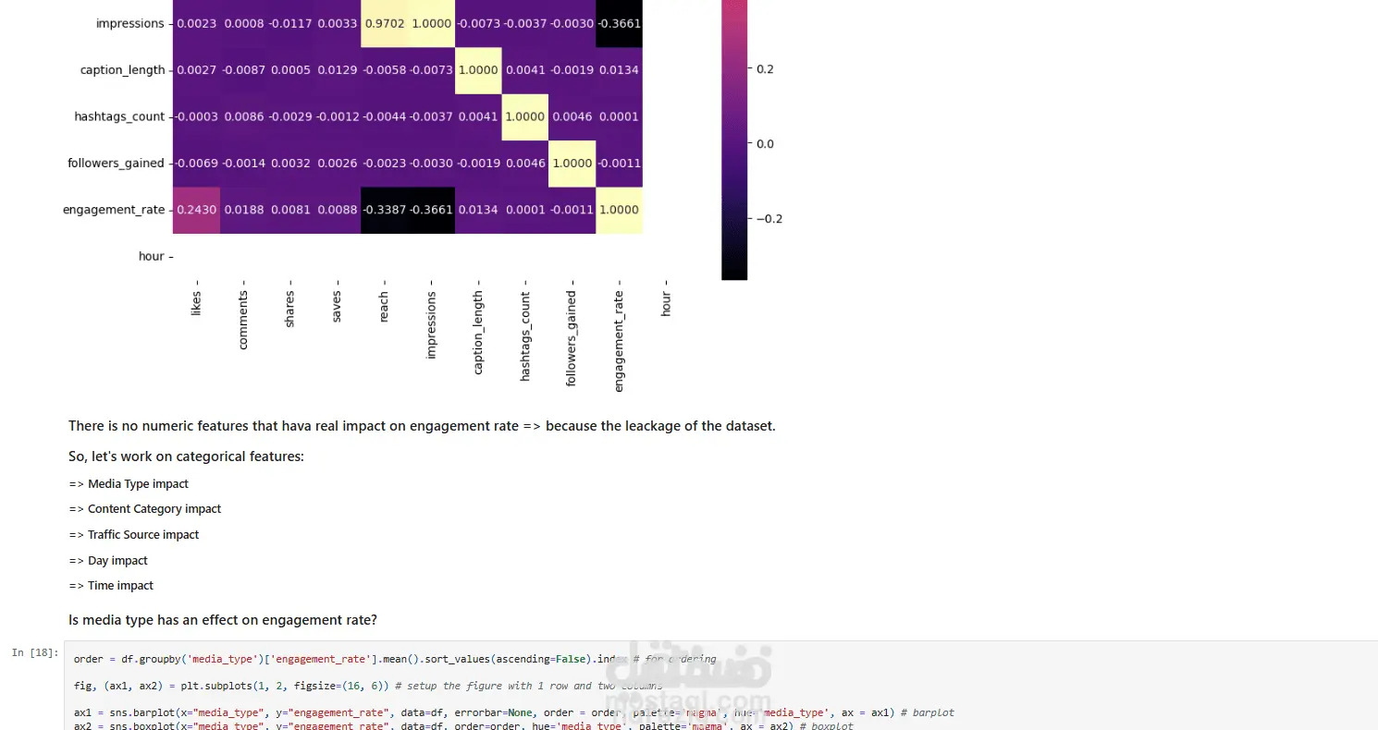This screenshot has height=730, width=1378.
Task: Click the followers_gained diagonal 1.0000 cell
Action: coord(572,164)
